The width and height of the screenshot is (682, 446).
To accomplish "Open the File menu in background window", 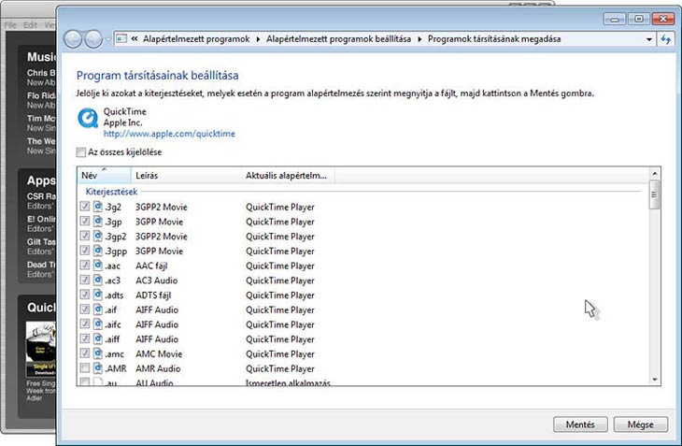I will pos(10,24).
